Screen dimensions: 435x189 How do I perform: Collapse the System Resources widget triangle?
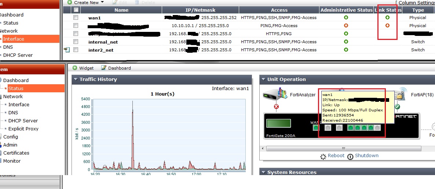pyautogui.click(x=263, y=173)
